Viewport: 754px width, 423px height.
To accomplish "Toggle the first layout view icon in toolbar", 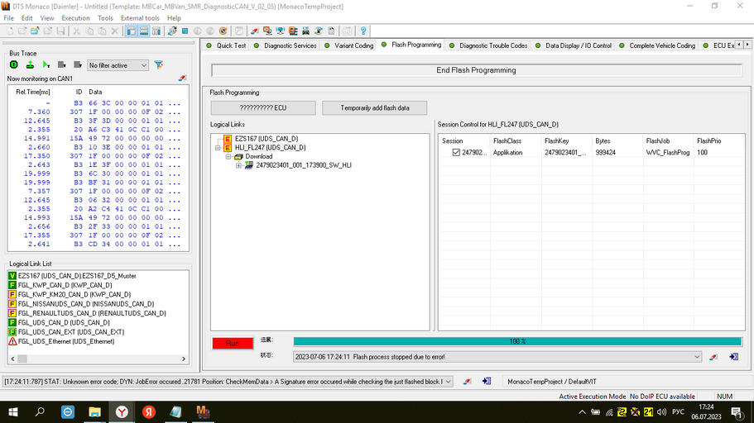I will [132, 31].
